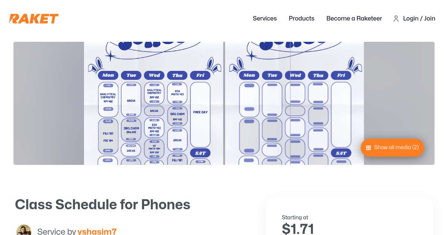Click the Thu header in the blank template

point(318,75)
